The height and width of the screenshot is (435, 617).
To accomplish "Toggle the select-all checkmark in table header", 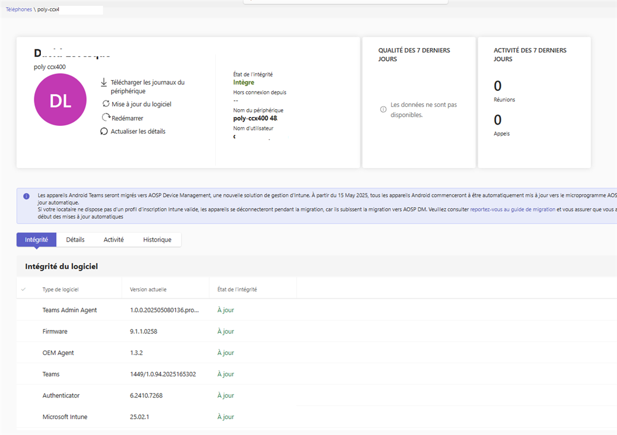I will pyautogui.click(x=23, y=290).
